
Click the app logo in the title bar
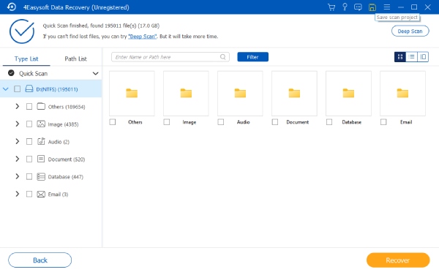(12, 7)
